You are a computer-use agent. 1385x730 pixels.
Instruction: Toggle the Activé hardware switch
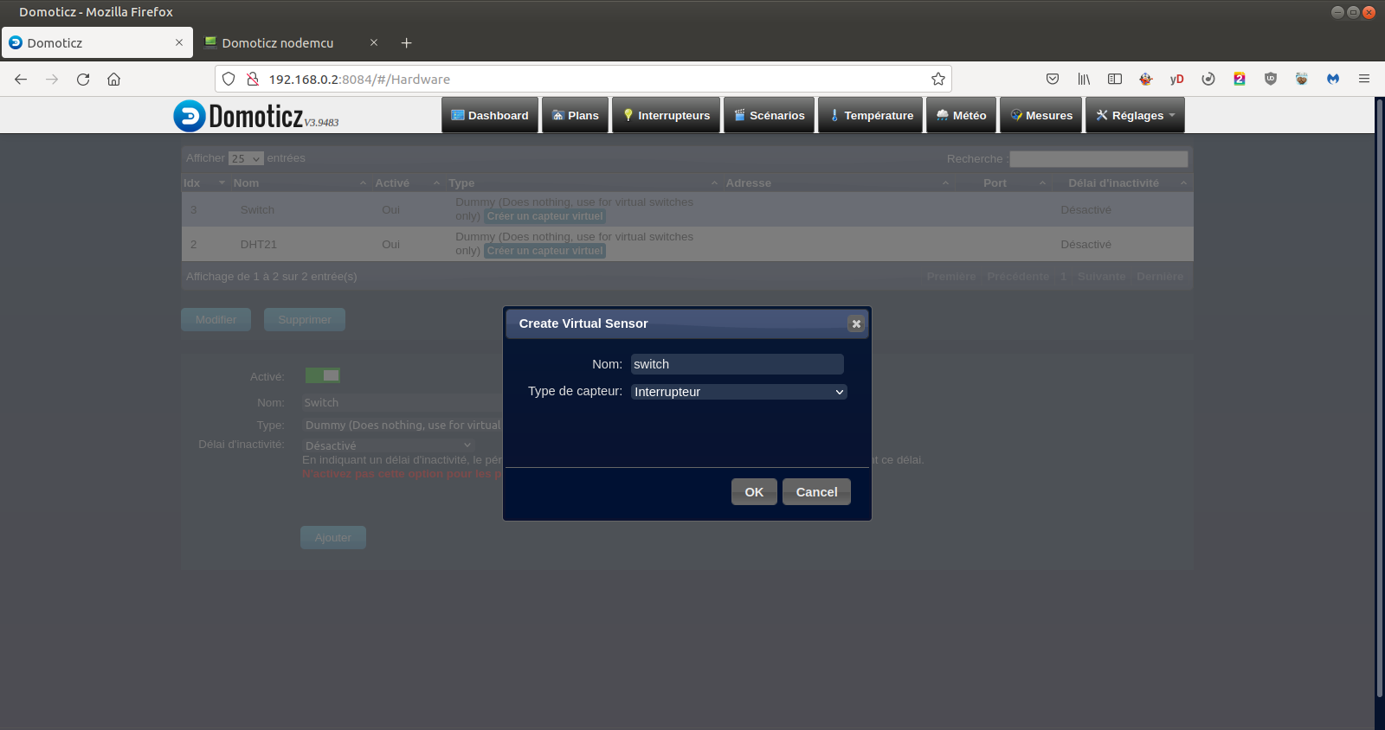(x=323, y=375)
